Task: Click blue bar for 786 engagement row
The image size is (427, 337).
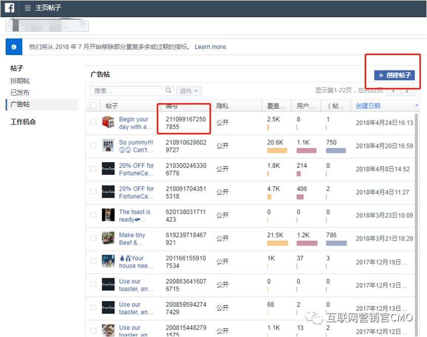Action: point(336,243)
